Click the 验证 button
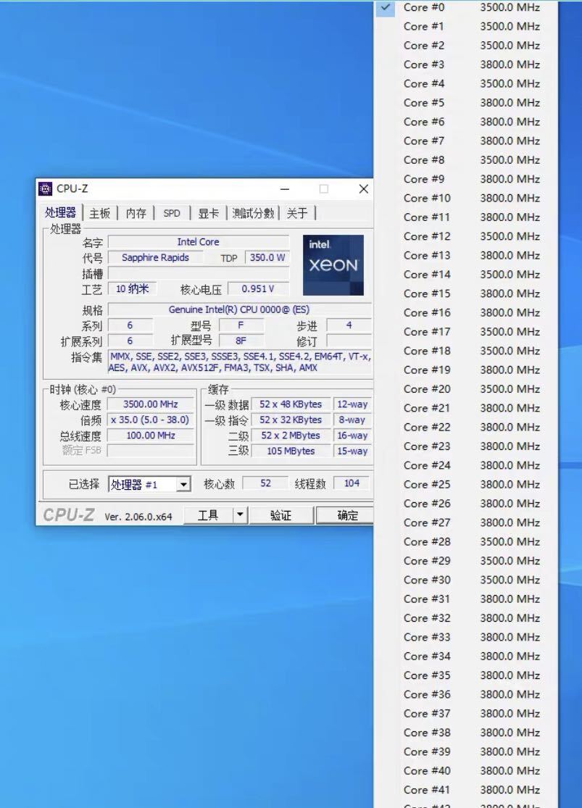Image resolution: width=582 pixels, height=808 pixels. tap(280, 515)
